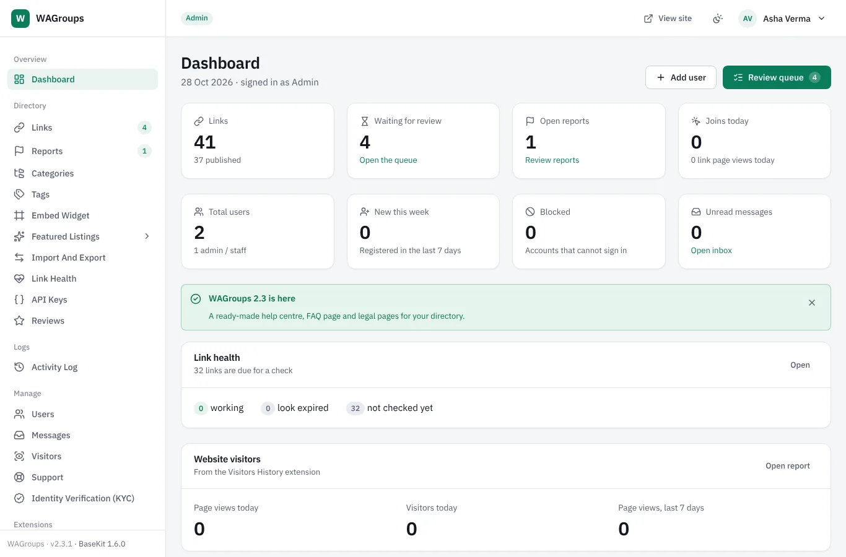Click the Link Health heart icon
The height and width of the screenshot is (557, 846).
19,278
